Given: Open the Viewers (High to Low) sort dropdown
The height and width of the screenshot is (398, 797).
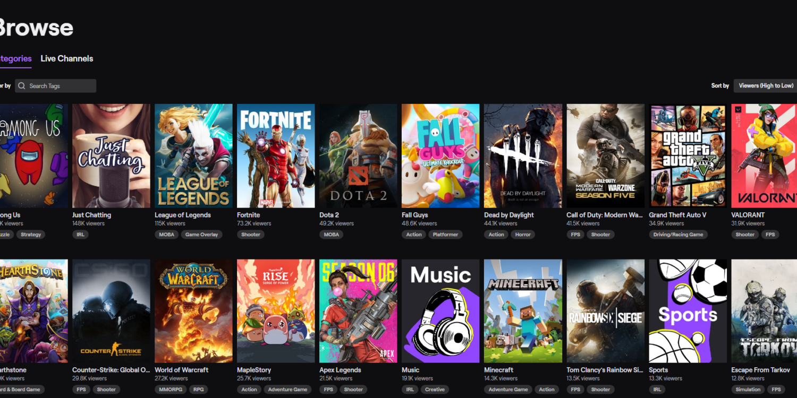Looking at the screenshot, I should pos(765,85).
